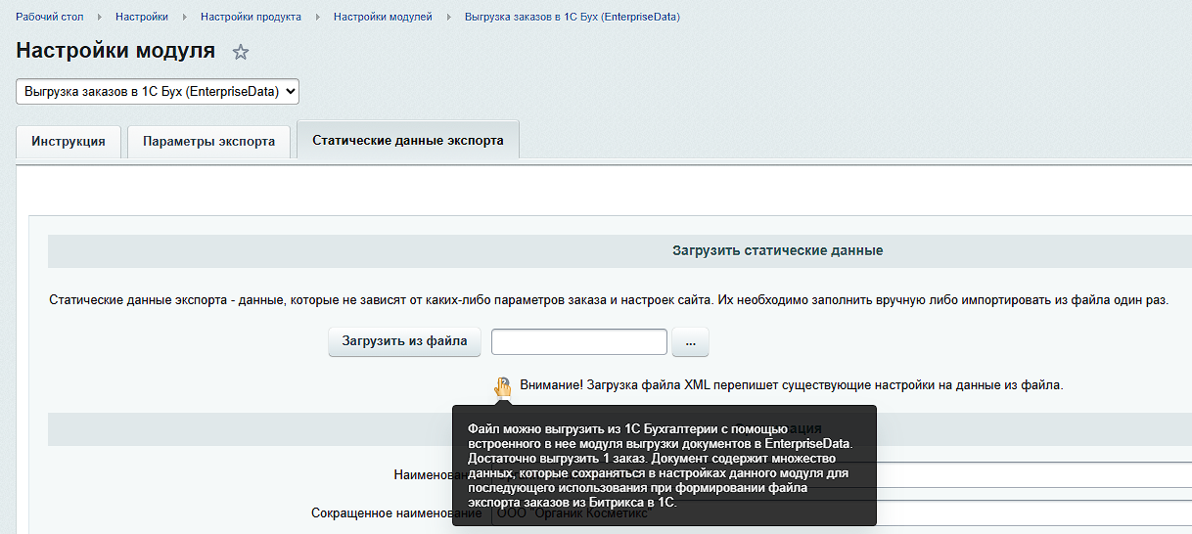Click the dark tooltip about 1С Бухгалтерии
This screenshot has height=534, width=1192.
click(x=664, y=466)
